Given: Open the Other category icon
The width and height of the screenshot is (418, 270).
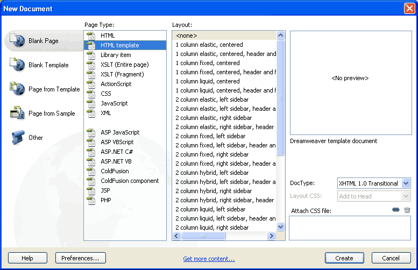Looking at the screenshot, I should (x=18, y=137).
